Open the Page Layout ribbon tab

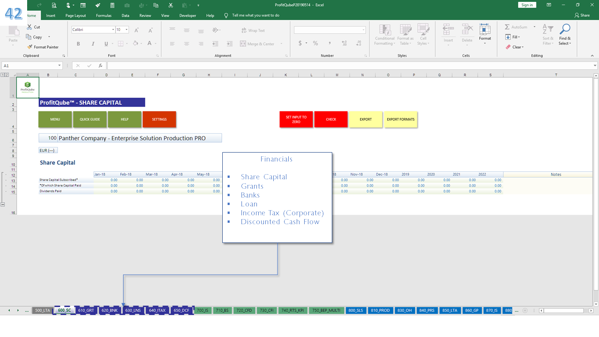click(x=75, y=15)
